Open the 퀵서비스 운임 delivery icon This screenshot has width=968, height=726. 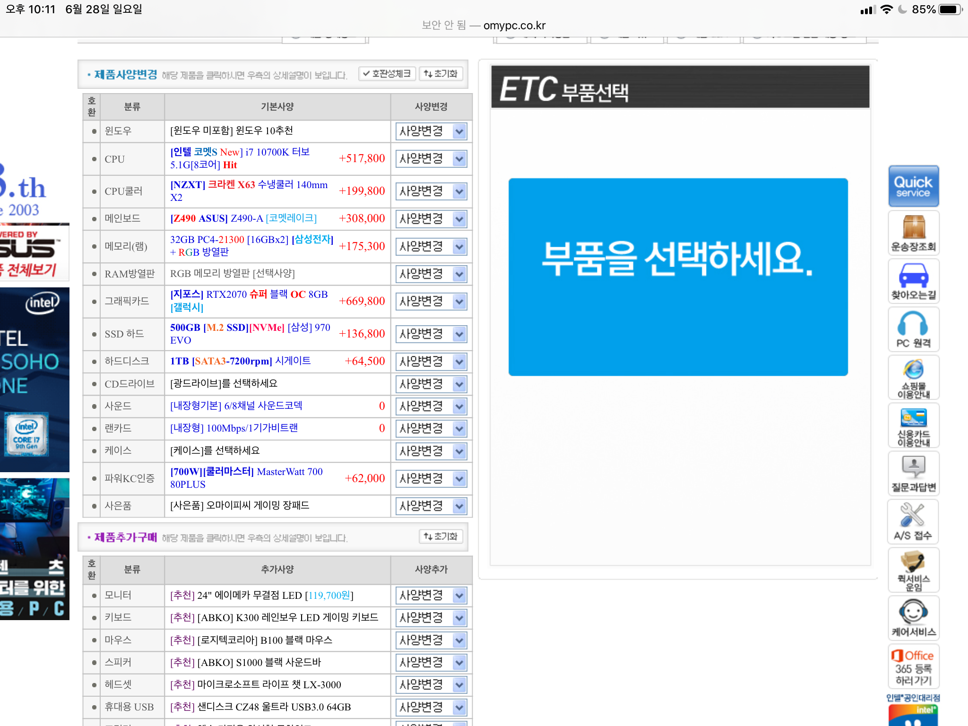pos(913,570)
